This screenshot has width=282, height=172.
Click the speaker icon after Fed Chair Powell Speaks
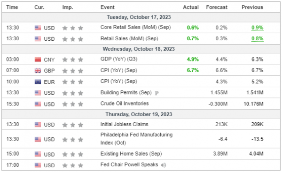[x=163, y=165]
